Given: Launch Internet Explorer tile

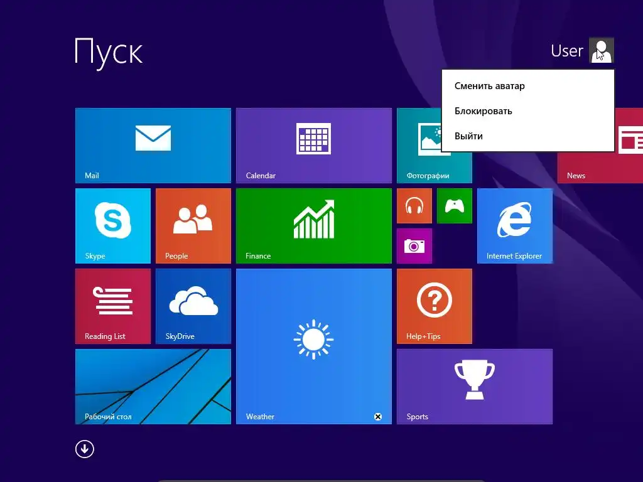Looking at the screenshot, I should pyautogui.click(x=515, y=226).
